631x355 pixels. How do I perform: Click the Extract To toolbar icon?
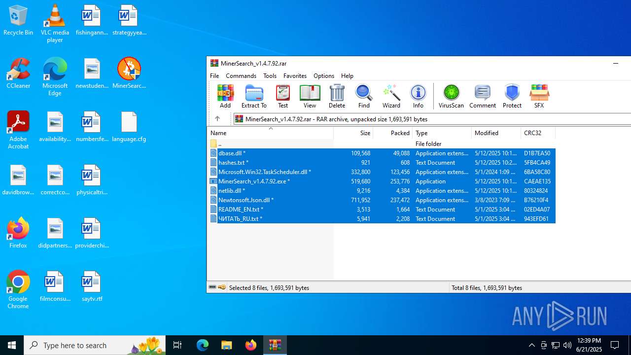(254, 96)
